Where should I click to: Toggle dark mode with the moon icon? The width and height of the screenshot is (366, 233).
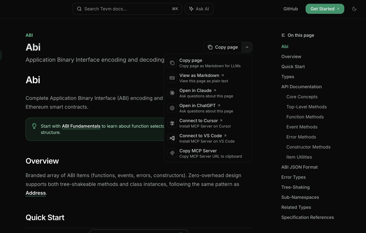coord(354,9)
